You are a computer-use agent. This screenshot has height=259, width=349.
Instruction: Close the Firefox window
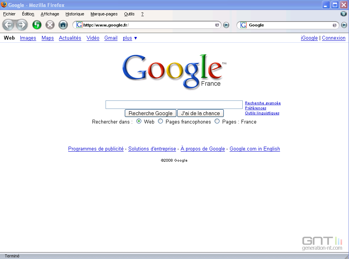coord(344,5)
